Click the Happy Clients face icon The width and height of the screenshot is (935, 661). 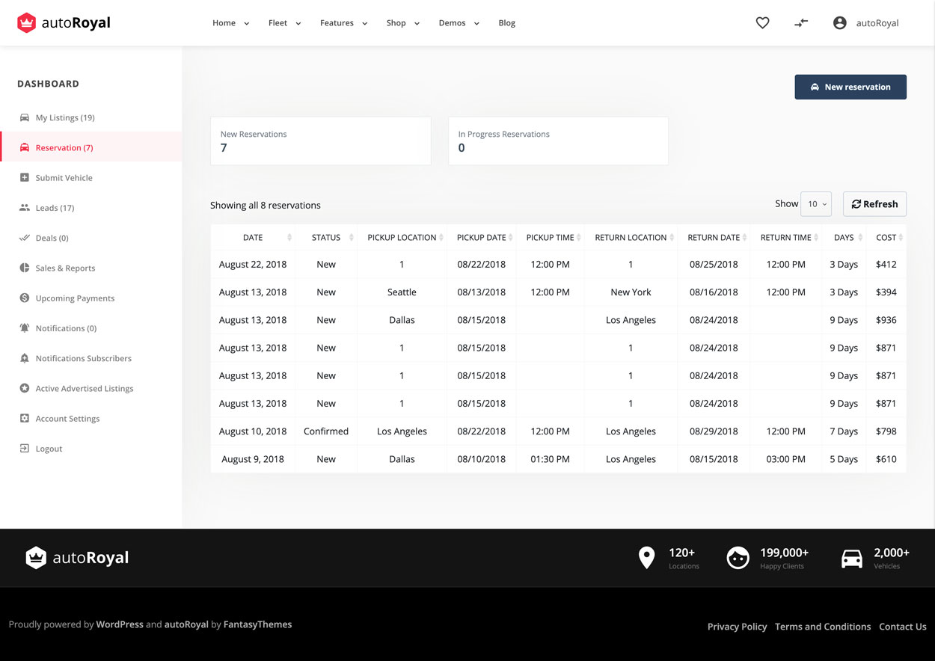pos(738,558)
